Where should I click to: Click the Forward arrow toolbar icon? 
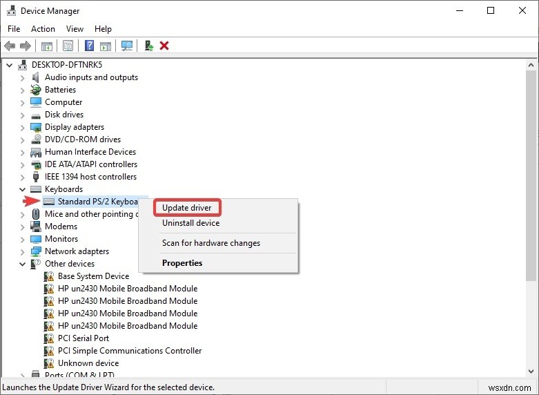point(26,46)
